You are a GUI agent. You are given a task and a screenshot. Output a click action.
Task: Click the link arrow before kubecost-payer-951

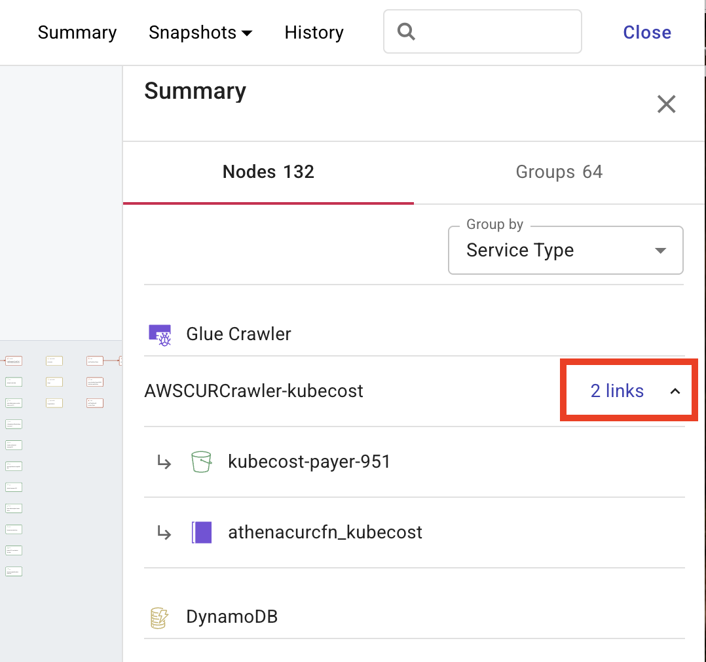click(x=164, y=461)
